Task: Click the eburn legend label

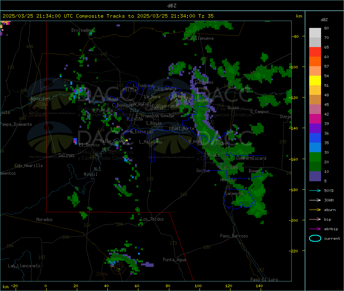Action: [330, 210]
